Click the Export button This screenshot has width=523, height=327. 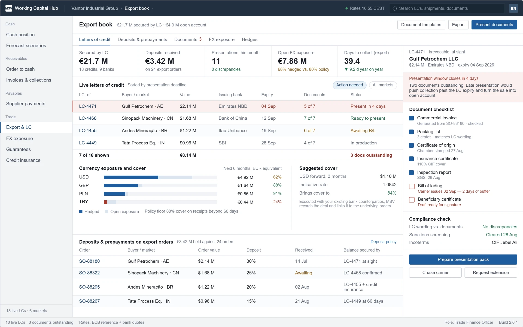pos(458,25)
